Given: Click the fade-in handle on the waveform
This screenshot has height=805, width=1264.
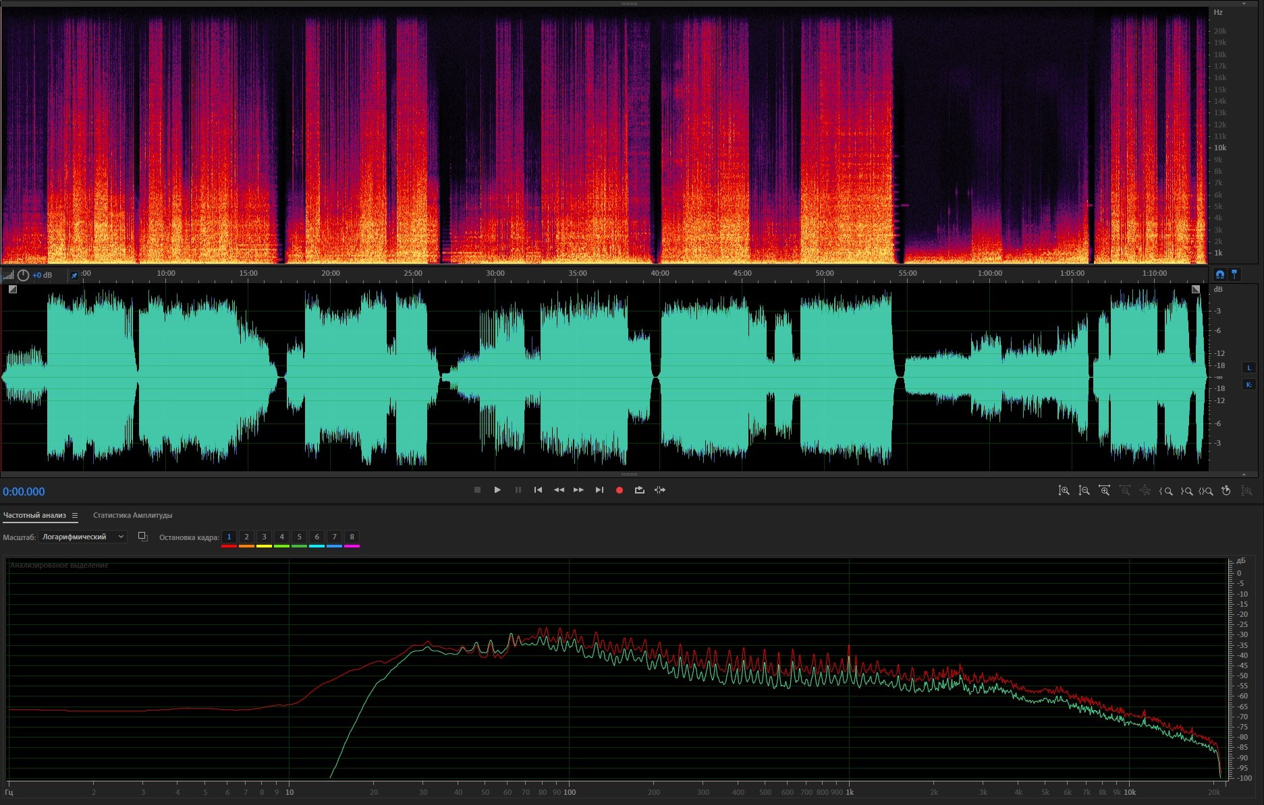Looking at the screenshot, I should (x=13, y=289).
